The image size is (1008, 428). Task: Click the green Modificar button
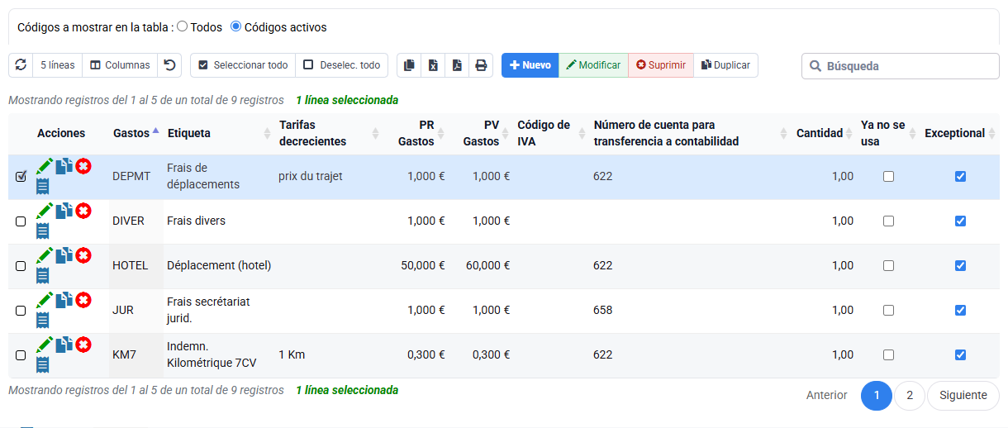[593, 65]
